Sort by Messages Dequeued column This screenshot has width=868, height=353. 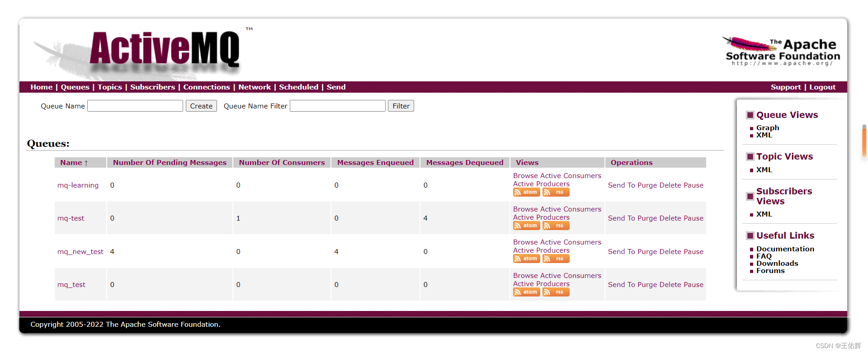(465, 163)
